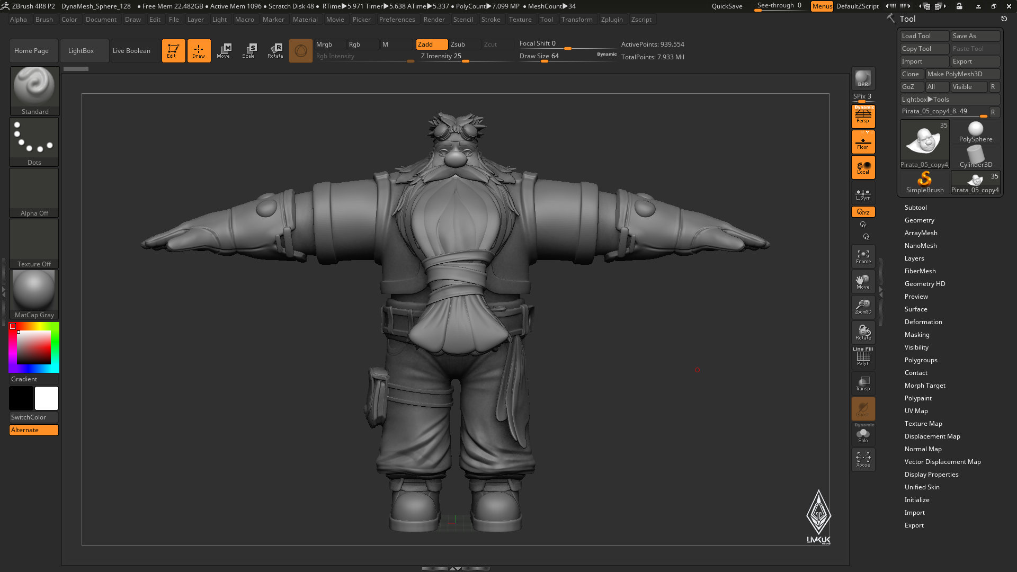Select the large Pirata_05_copy4 tool thumbnail

point(924,144)
